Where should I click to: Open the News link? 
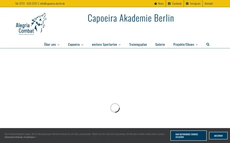click(x=161, y=3)
